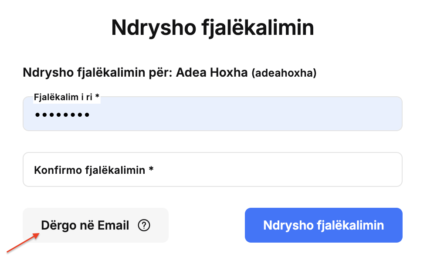Click the Dërgo në Email button
The height and width of the screenshot is (257, 427).
click(x=95, y=225)
